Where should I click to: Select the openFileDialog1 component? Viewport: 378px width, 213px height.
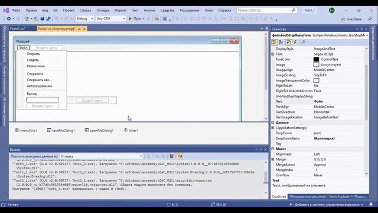click(x=99, y=130)
